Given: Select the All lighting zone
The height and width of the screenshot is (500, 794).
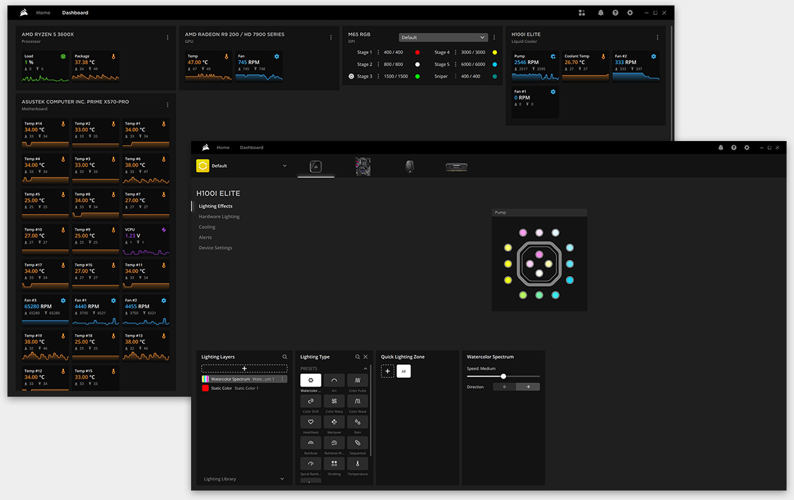Looking at the screenshot, I should [404, 371].
